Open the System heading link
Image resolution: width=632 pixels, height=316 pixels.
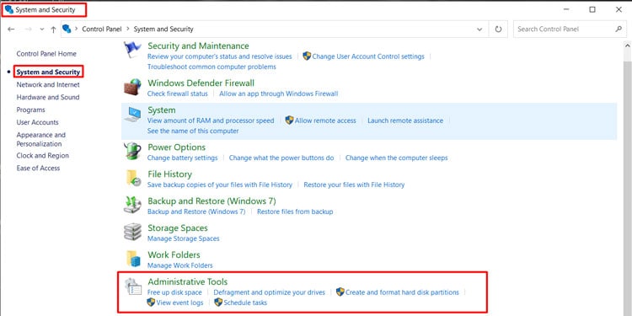click(x=162, y=110)
